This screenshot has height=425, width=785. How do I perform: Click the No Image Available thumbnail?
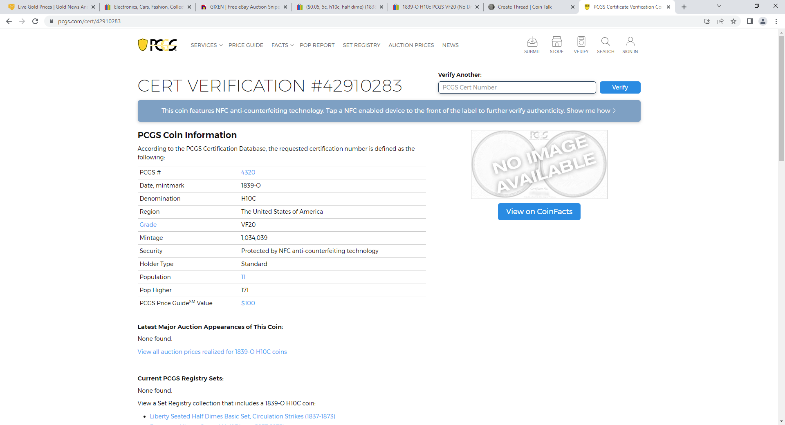point(539,164)
